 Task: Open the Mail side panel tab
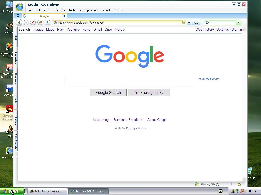pos(16,37)
